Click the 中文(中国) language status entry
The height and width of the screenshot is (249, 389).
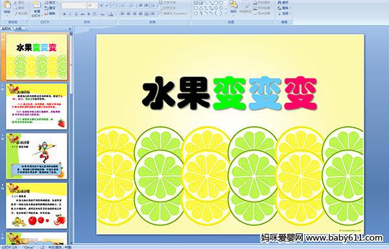[60, 247]
